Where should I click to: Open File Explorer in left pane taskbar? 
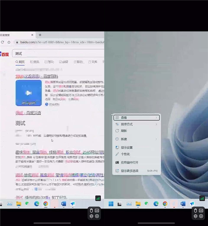point(19,204)
